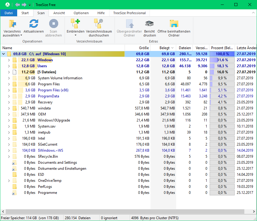The width and height of the screenshot is (257, 221).
Task: Click the folder icon of Recovery row
Action: click(14, 102)
